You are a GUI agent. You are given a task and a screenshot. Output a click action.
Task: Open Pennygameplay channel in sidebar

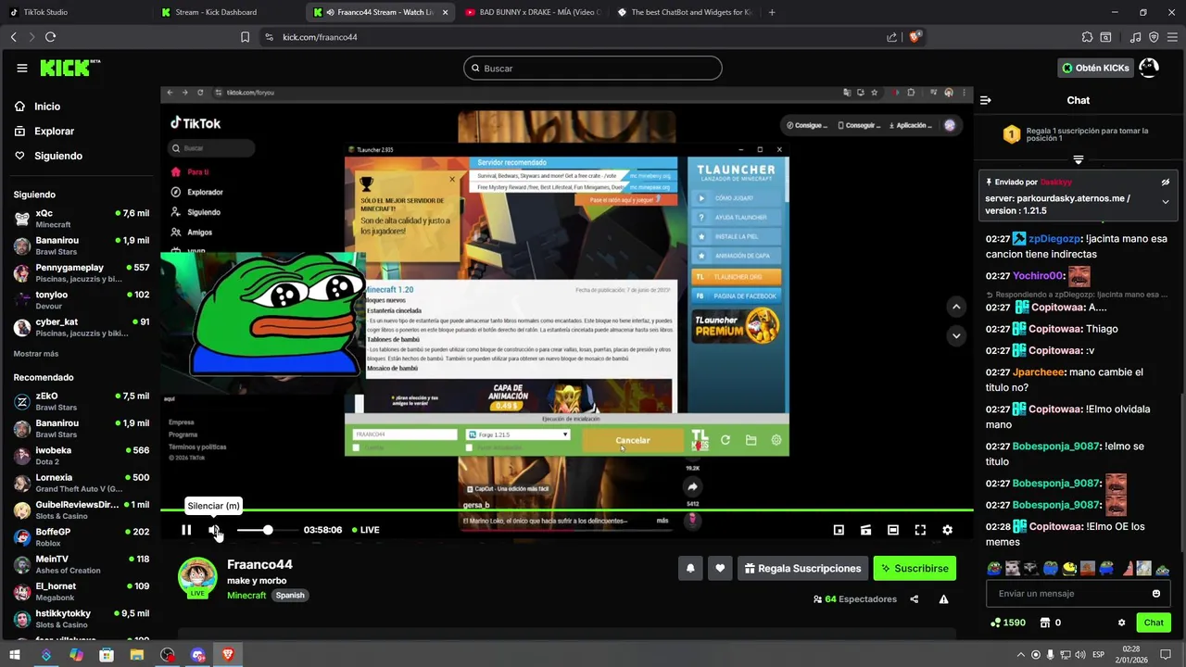[82, 272]
